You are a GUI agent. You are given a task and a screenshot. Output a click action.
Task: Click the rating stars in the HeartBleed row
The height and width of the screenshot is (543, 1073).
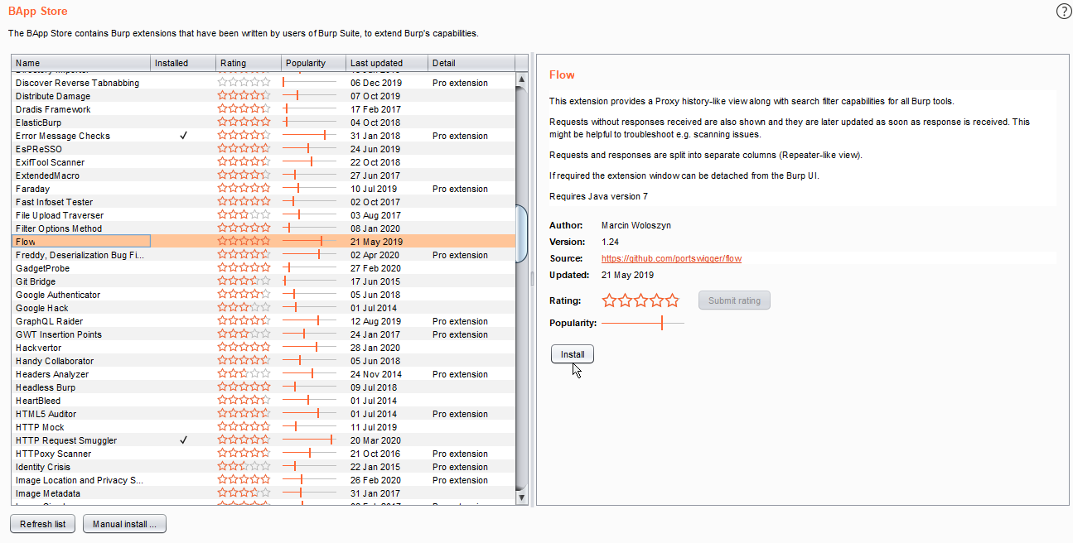click(x=244, y=401)
